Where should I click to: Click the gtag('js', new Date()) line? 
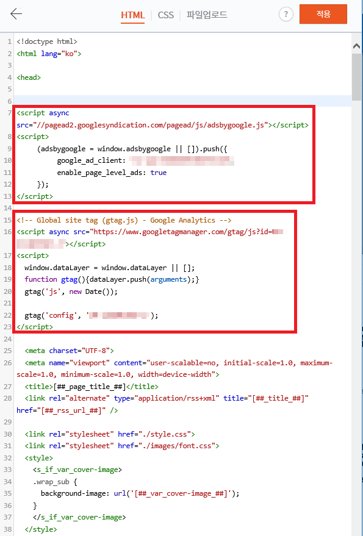click(x=71, y=291)
